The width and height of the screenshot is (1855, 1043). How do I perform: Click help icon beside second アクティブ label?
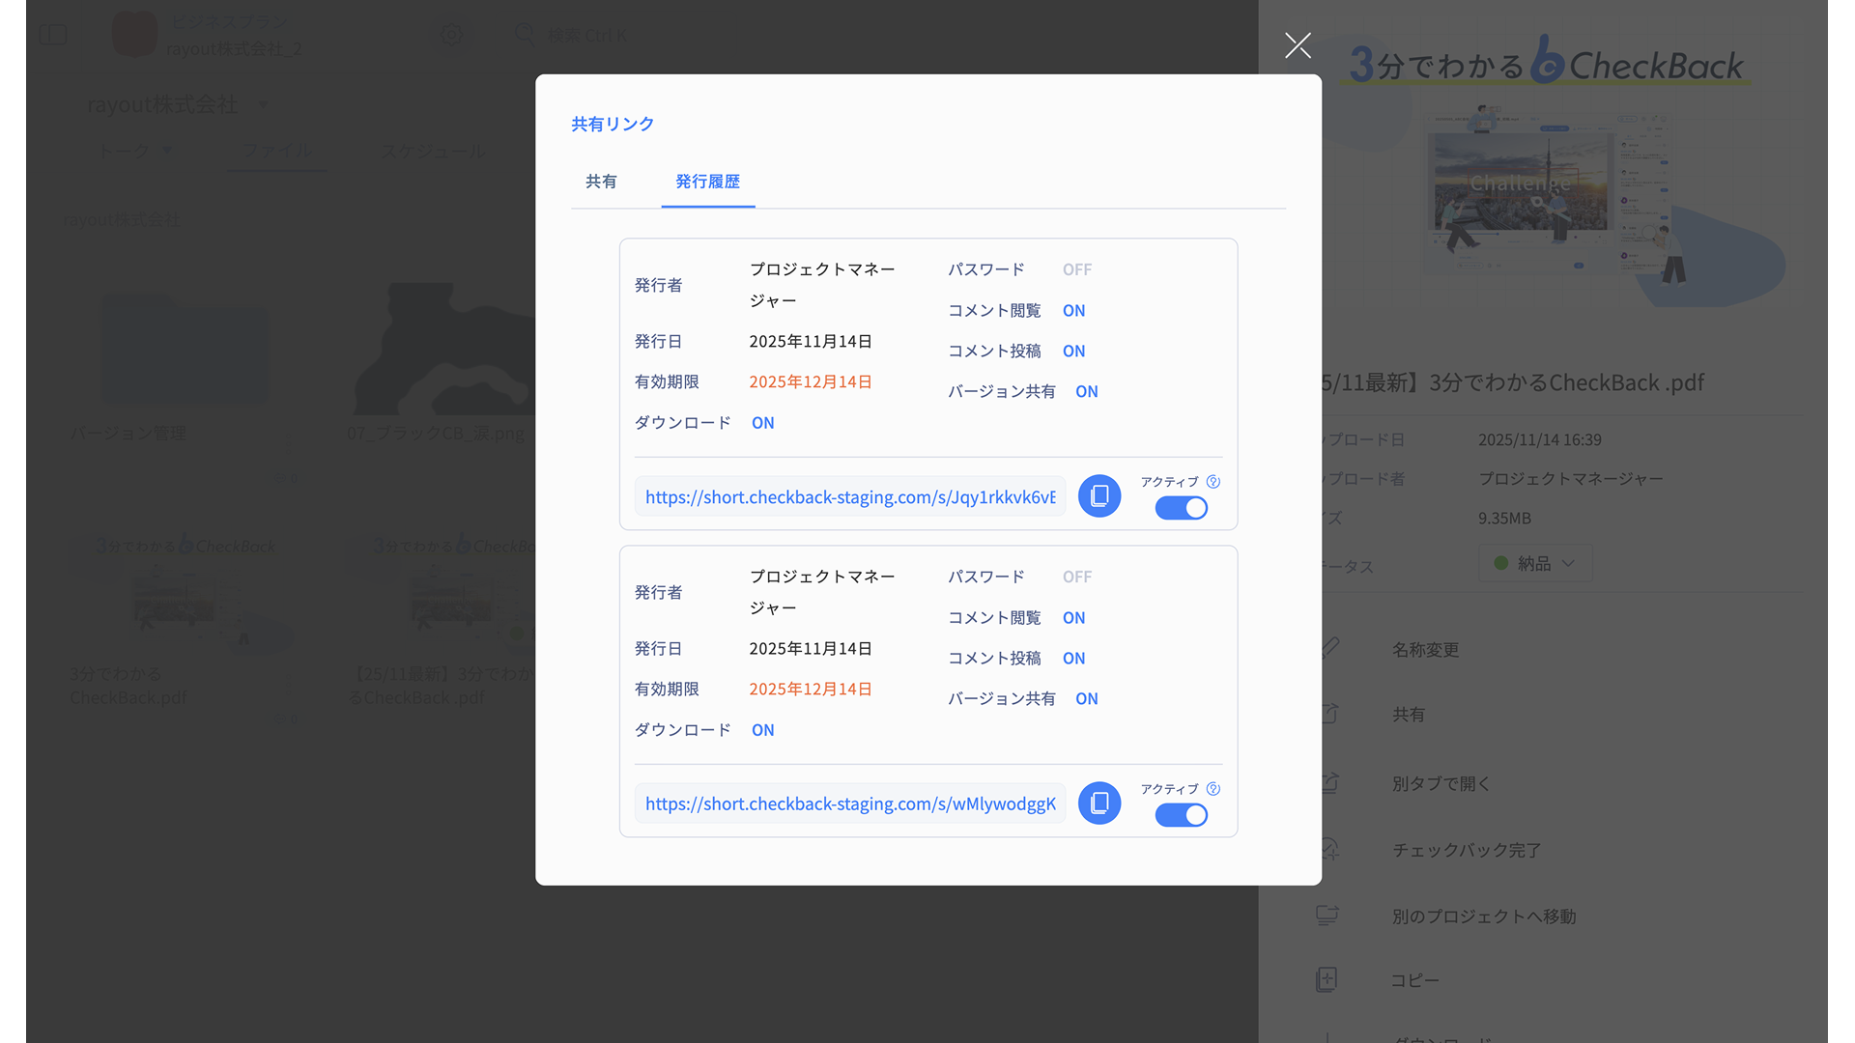(x=1213, y=789)
